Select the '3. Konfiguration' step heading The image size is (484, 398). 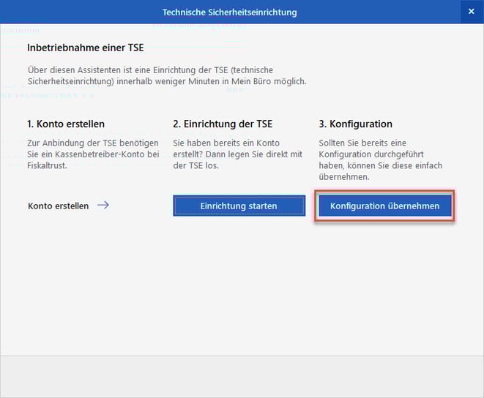356,124
